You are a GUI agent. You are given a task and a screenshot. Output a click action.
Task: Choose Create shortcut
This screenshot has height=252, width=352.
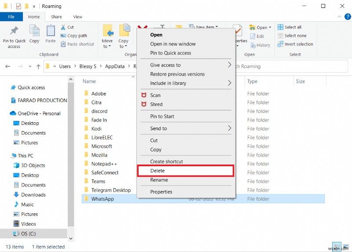(186, 161)
